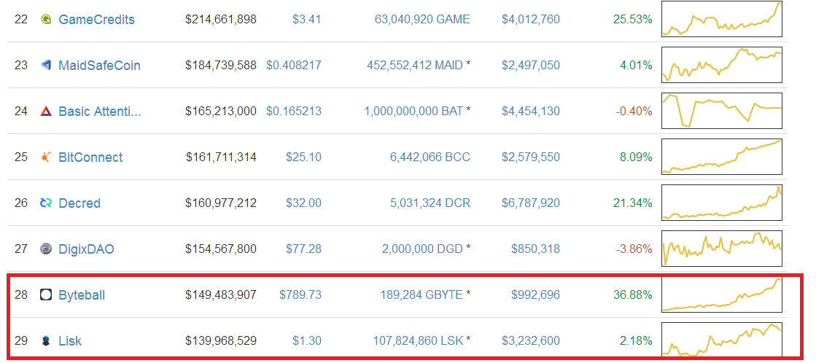
Task: Select market cap $165,213,000
Action: (x=221, y=112)
